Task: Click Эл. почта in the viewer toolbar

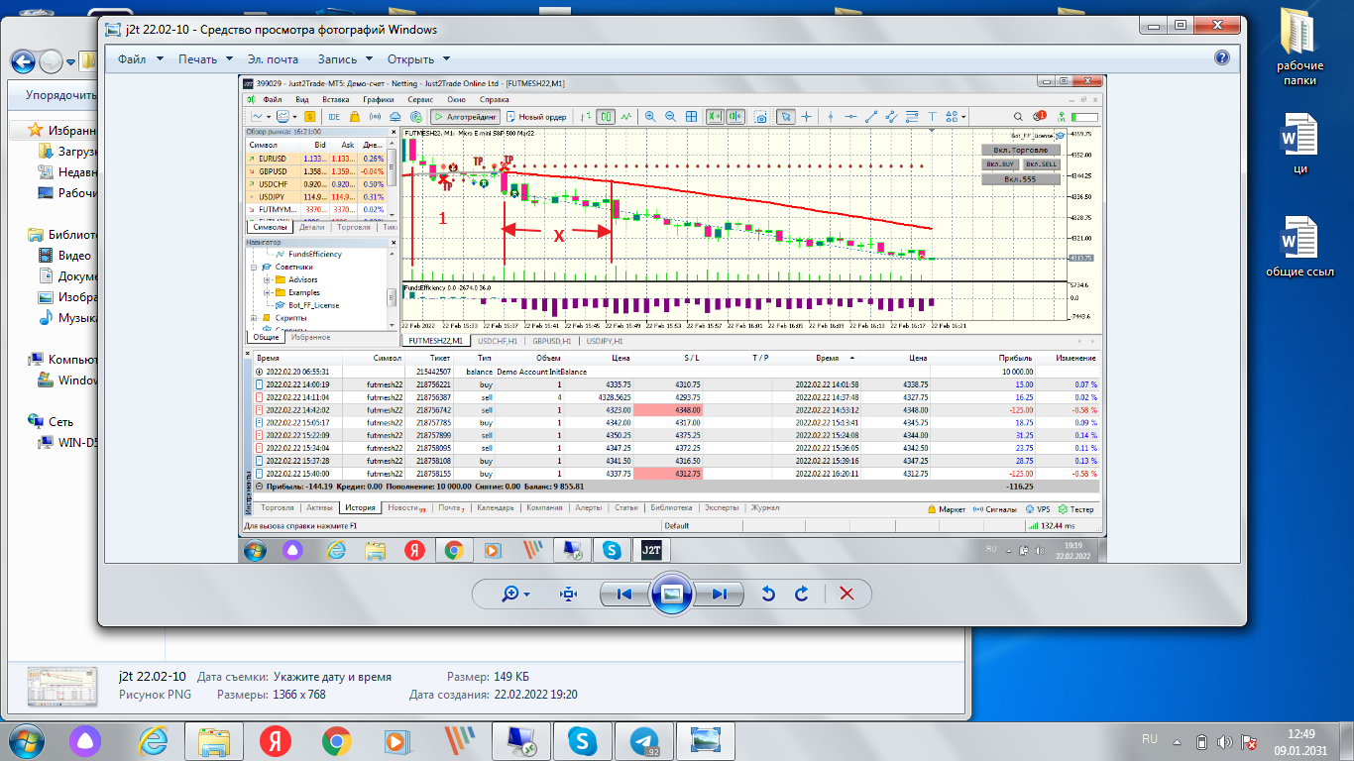Action: [273, 59]
